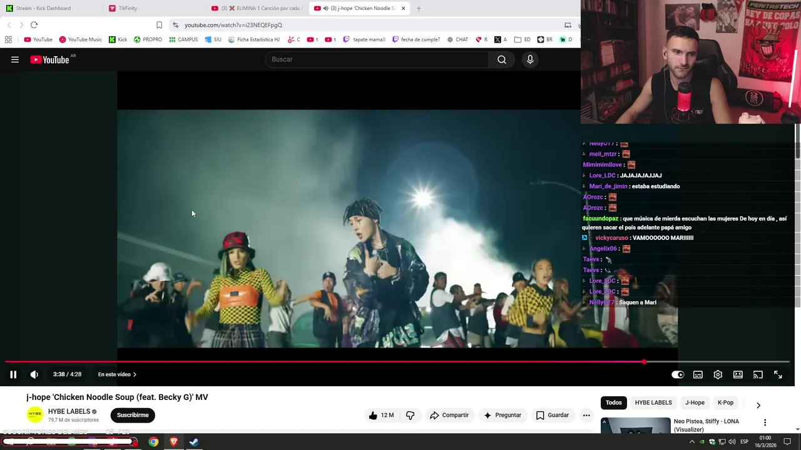This screenshot has height=450, width=801.
Task: Pause the video
Action: (13, 374)
